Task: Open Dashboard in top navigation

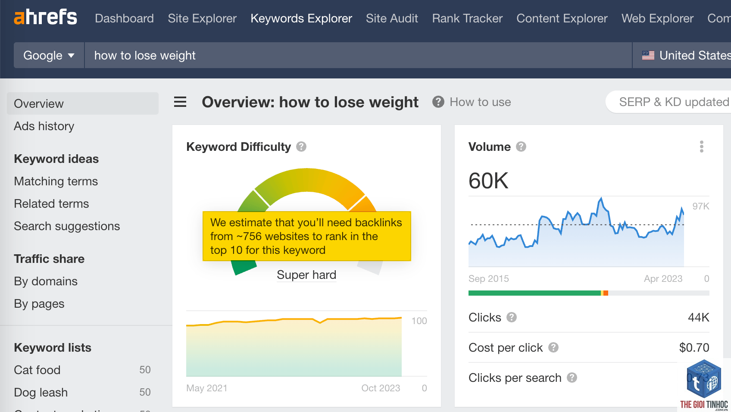Action: 124,18
